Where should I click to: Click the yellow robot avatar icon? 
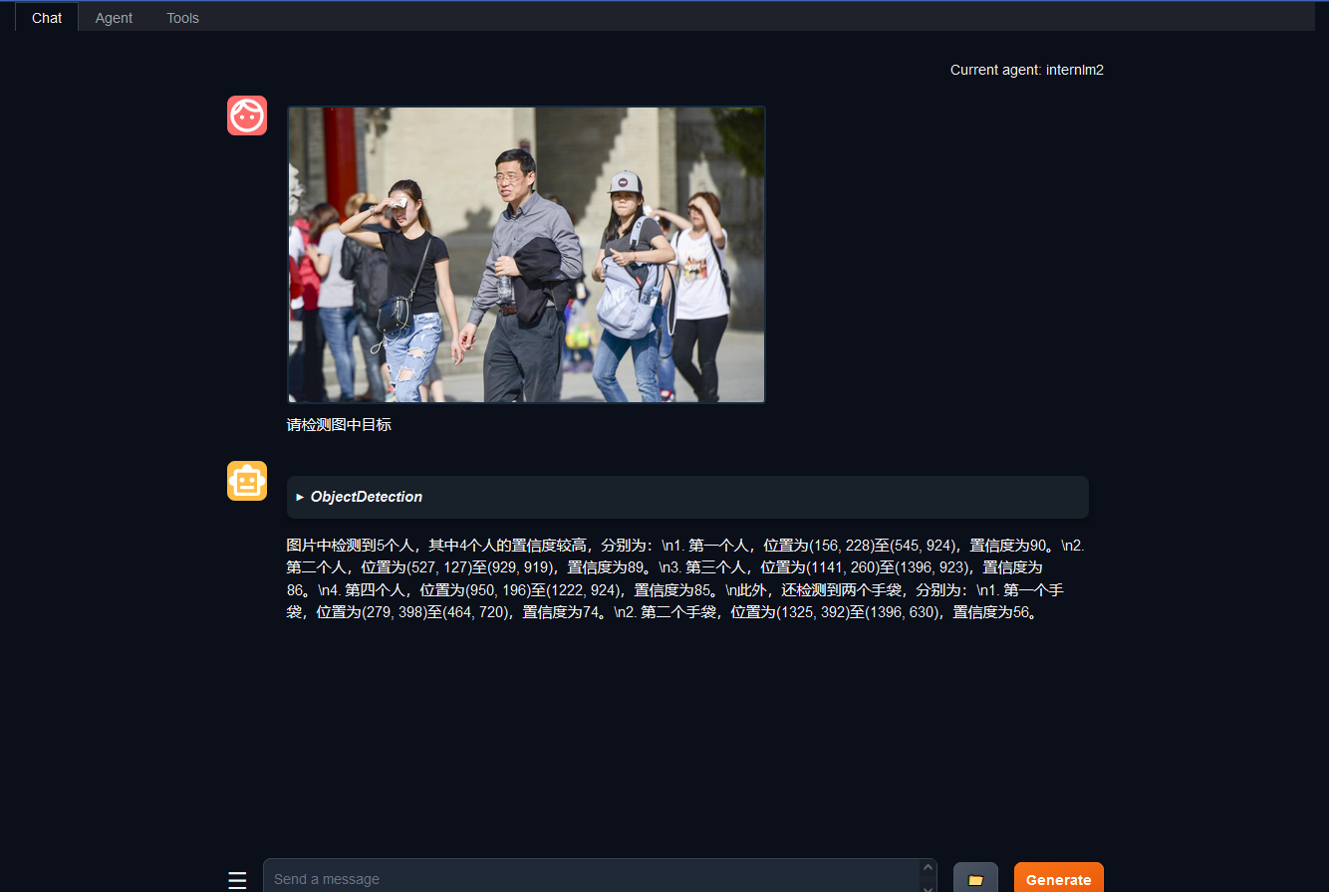[x=247, y=481]
